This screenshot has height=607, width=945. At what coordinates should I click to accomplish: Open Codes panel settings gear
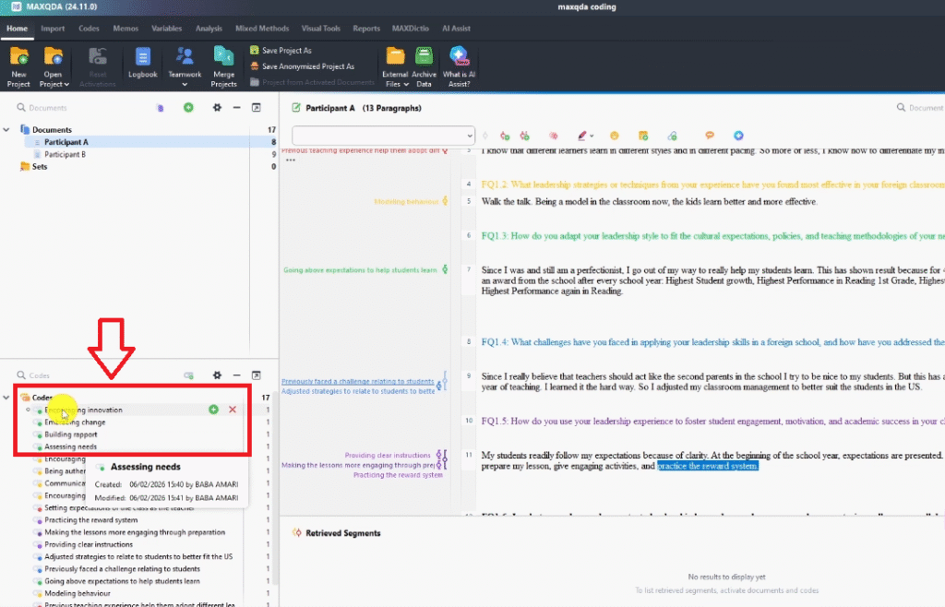click(217, 375)
